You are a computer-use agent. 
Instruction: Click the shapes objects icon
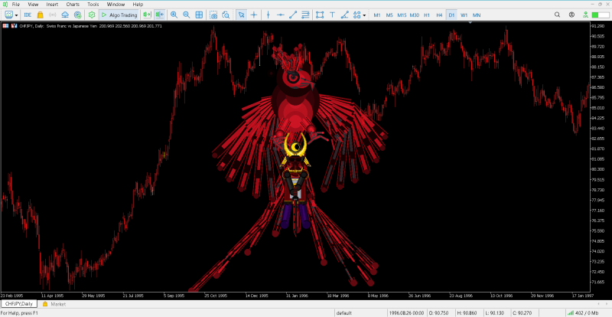356,15
